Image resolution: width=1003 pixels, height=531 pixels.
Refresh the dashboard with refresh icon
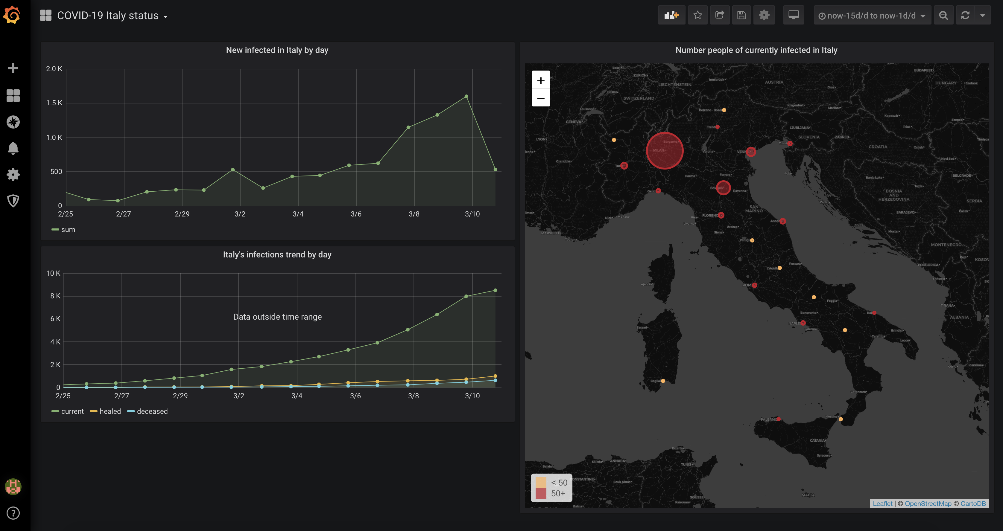[x=965, y=15]
